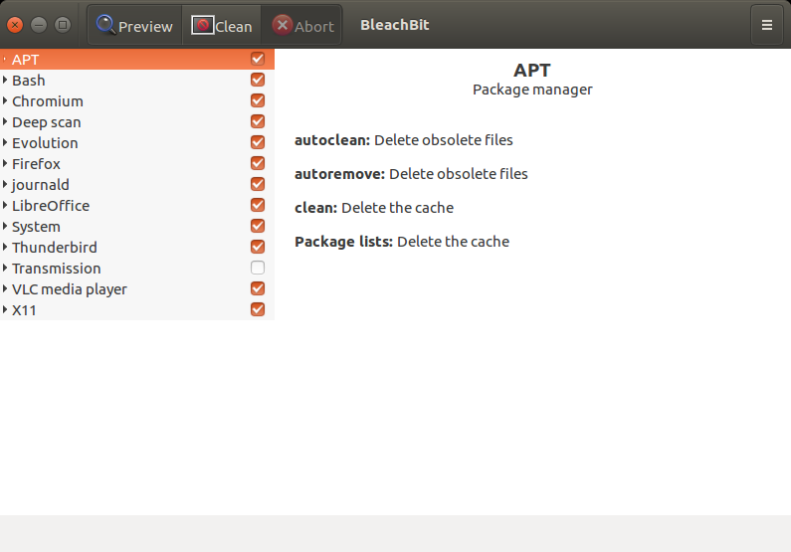This screenshot has height=552, width=791.
Task: Select the journald row label
Action: 41,185
